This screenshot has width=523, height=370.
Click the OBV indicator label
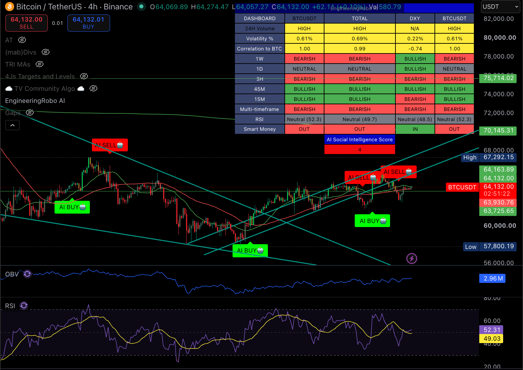12,274
